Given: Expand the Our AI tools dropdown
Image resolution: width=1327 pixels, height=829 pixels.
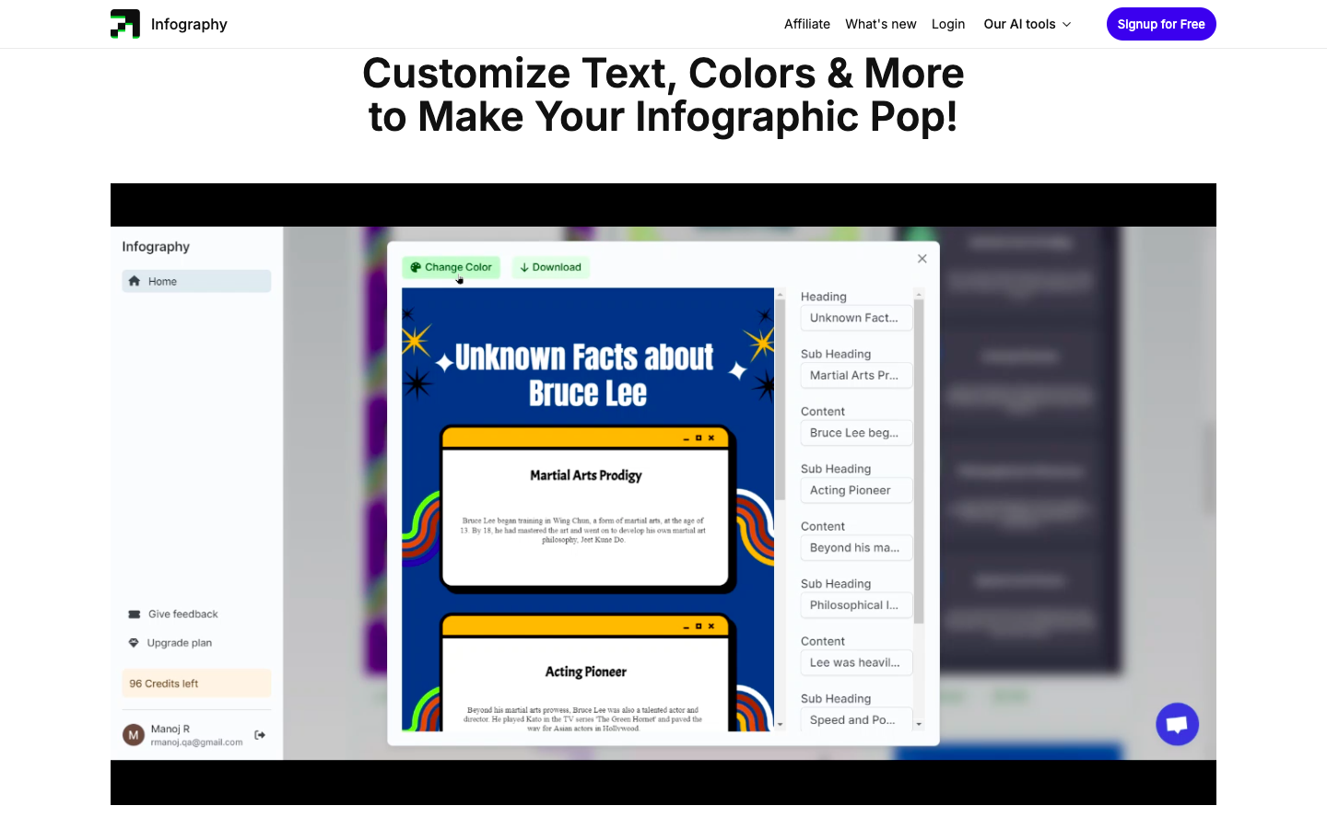Looking at the screenshot, I should (1028, 24).
